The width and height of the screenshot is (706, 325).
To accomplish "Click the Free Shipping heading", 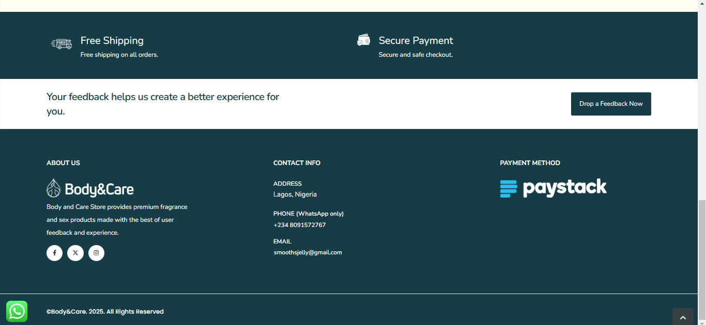I will (x=112, y=41).
